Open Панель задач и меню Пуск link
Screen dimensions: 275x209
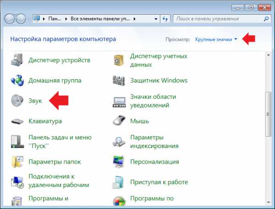coord(60,142)
